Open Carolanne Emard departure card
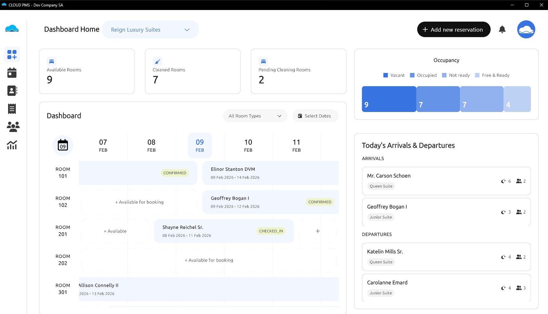Screen dimensions: 548x314 tap(446, 288)
